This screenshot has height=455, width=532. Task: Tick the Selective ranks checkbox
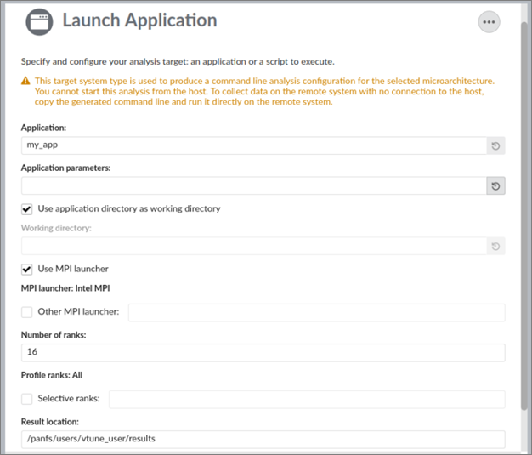(27, 399)
